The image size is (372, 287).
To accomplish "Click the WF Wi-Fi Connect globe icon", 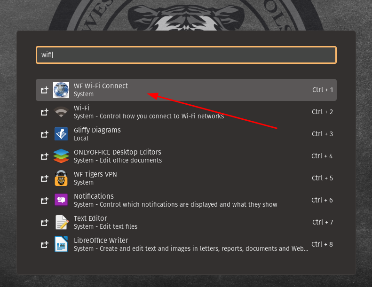I will point(61,90).
